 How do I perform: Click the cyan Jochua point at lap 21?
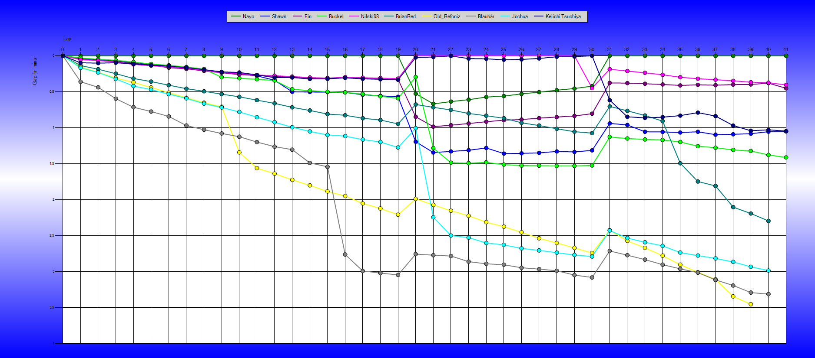pyautogui.click(x=433, y=217)
